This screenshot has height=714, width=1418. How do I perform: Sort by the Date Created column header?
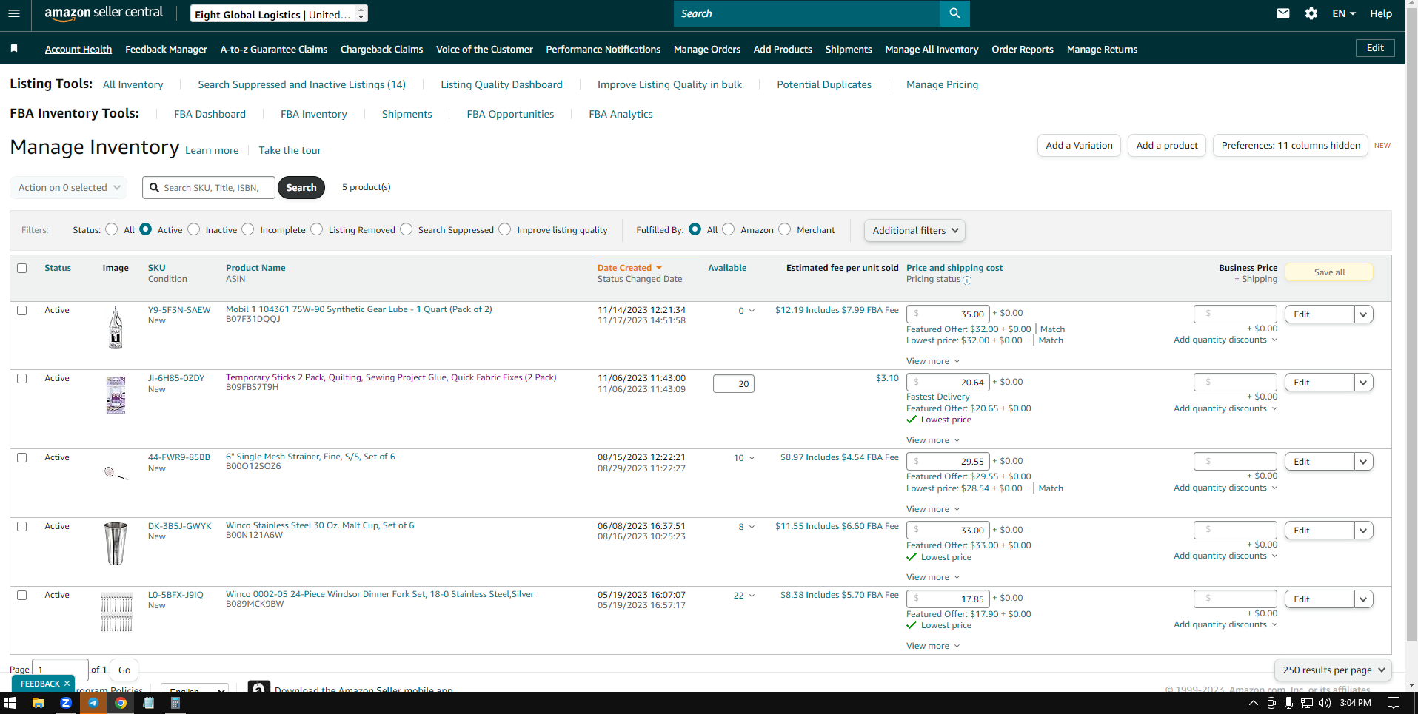coord(629,268)
